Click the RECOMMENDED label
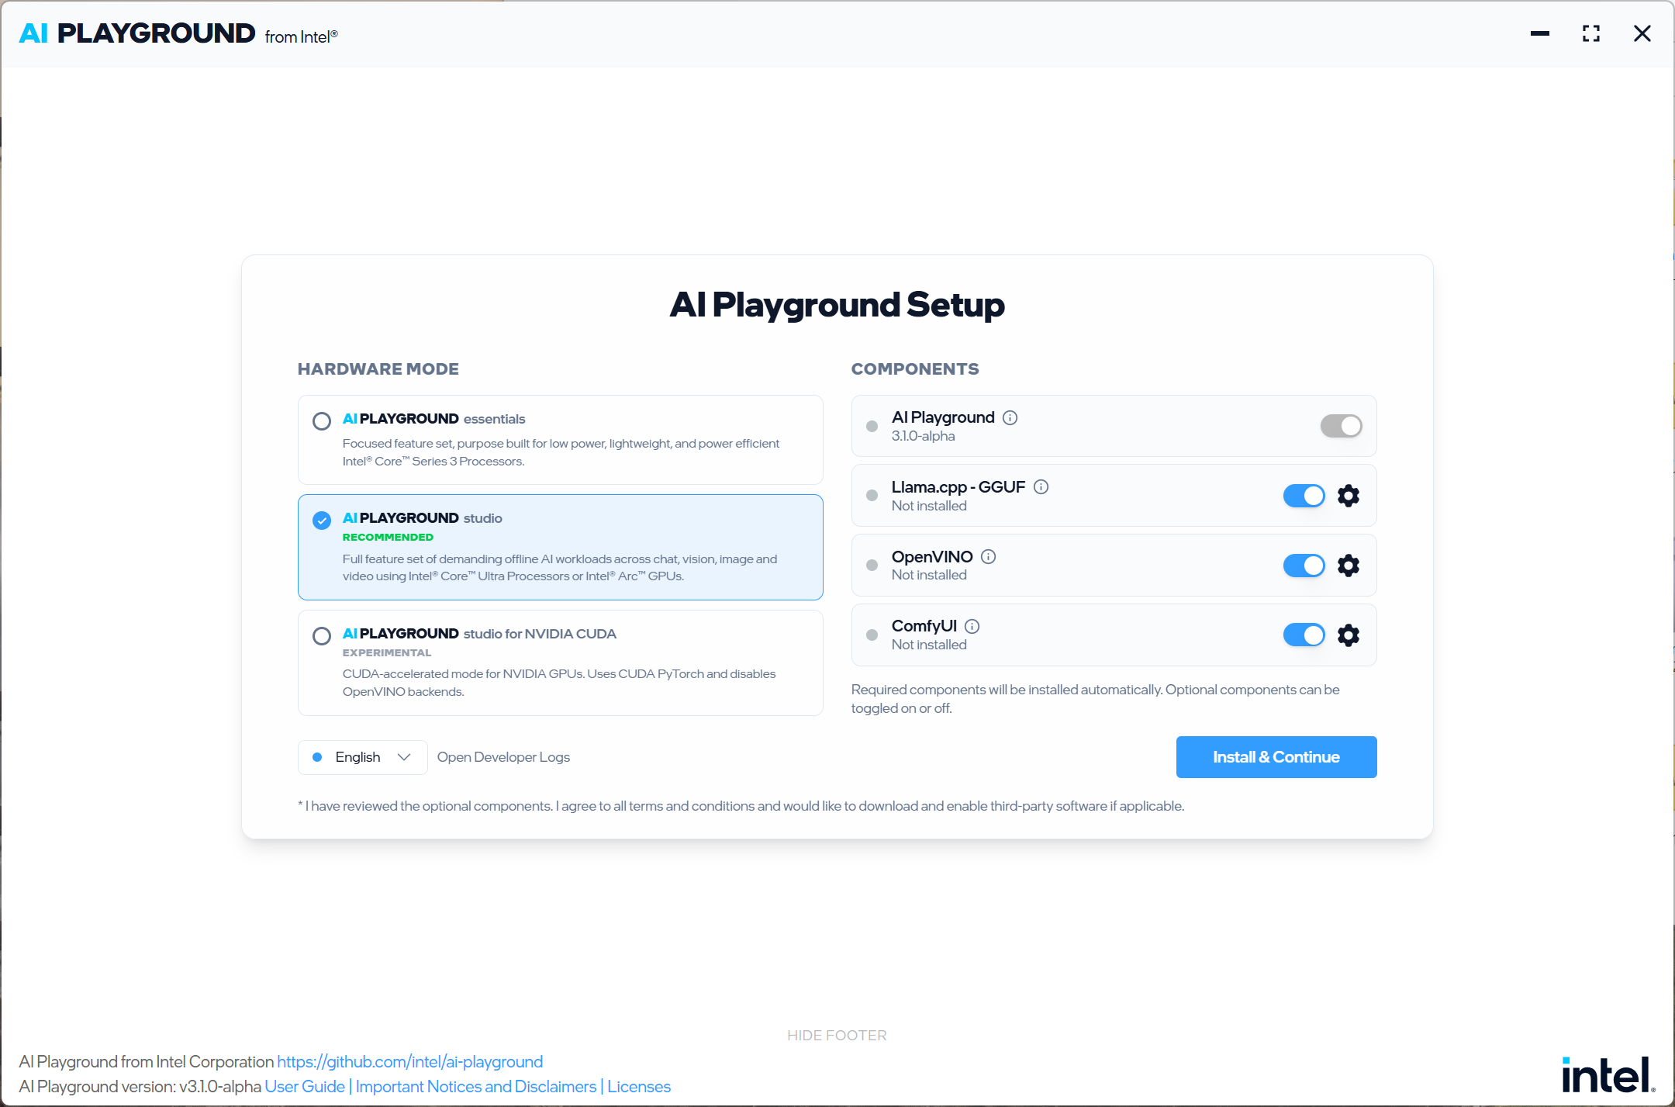 click(x=388, y=538)
